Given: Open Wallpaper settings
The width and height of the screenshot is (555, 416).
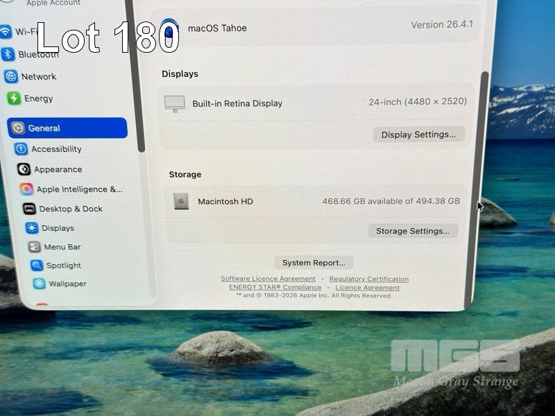Looking at the screenshot, I should click(x=67, y=284).
